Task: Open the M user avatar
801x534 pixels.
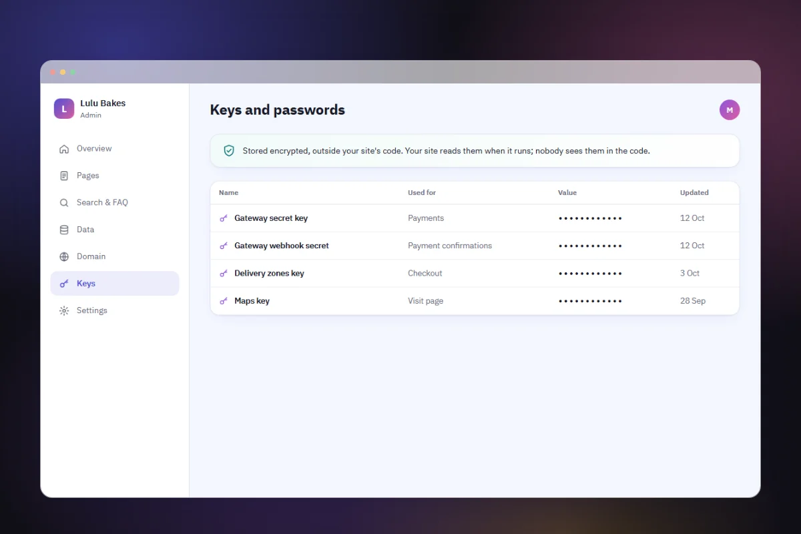Action: (730, 110)
